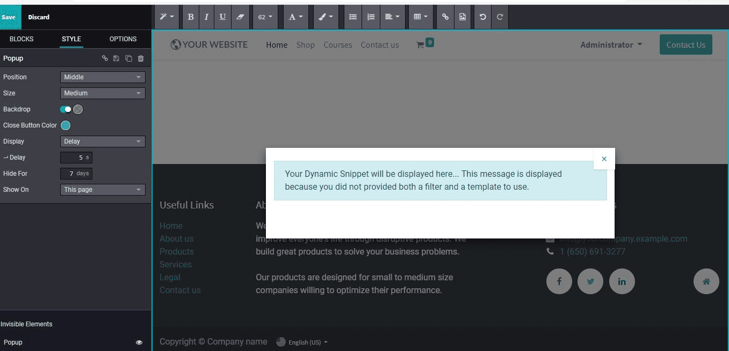Screen dimensions: 729x351
Task: Click the Facebook social icon
Action: pyautogui.click(x=559, y=281)
